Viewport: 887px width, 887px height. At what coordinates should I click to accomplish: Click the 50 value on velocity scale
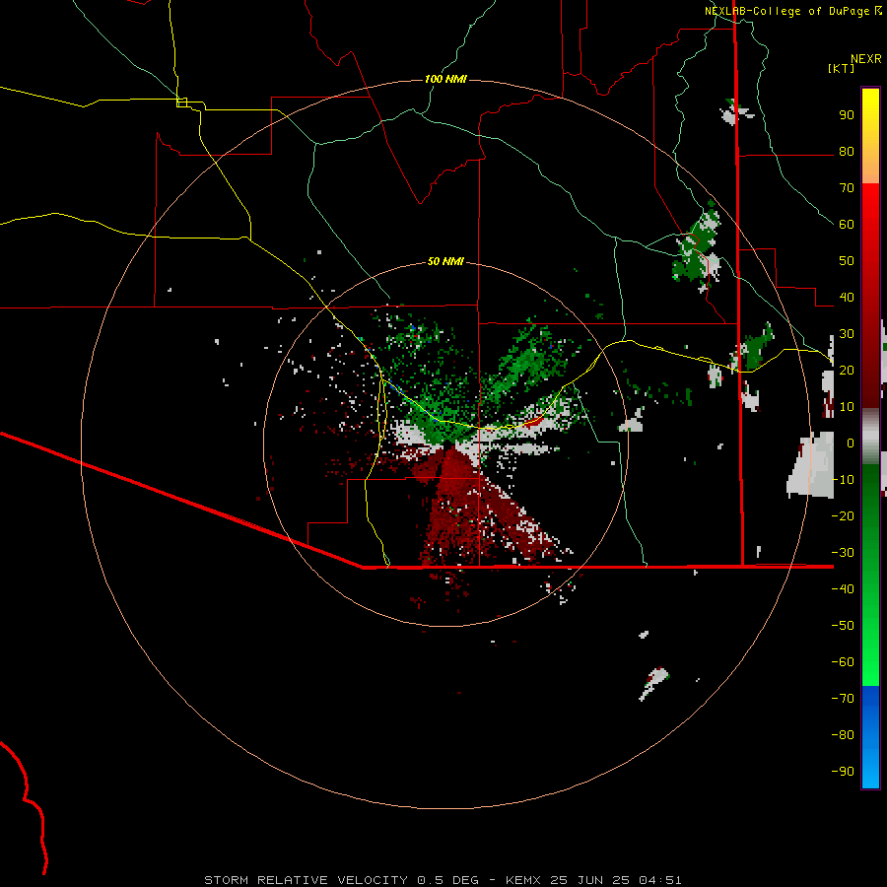click(x=847, y=261)
